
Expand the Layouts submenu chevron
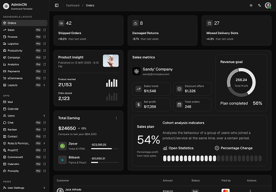pyautogui.click(x=44, y=85)
